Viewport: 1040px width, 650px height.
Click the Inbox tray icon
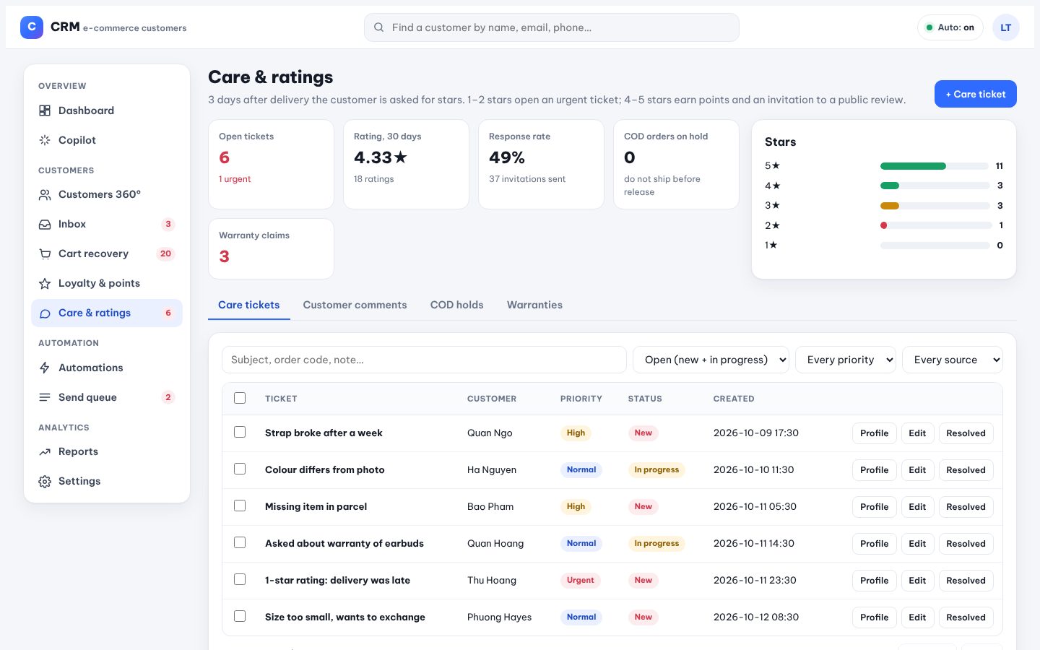point(45,224)
